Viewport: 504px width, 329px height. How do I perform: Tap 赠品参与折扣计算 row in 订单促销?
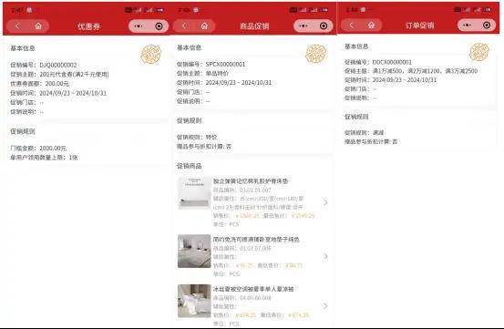coord(371,141)
